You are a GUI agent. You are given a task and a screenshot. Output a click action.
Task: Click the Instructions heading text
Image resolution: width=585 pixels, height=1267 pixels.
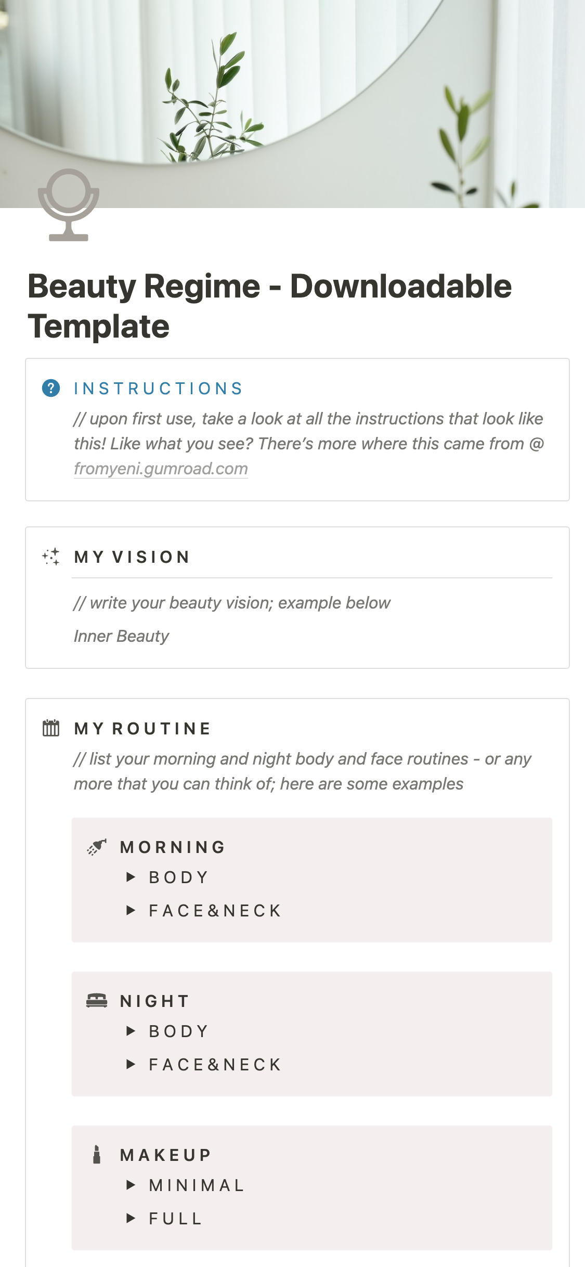point(159,389)
